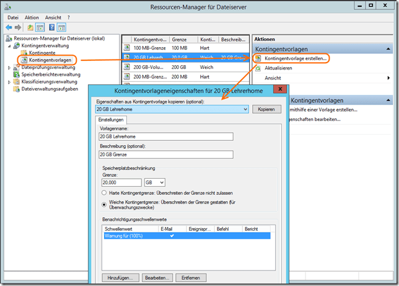Click the back arrow toolbar icon
399x286 pixels.
9,27
